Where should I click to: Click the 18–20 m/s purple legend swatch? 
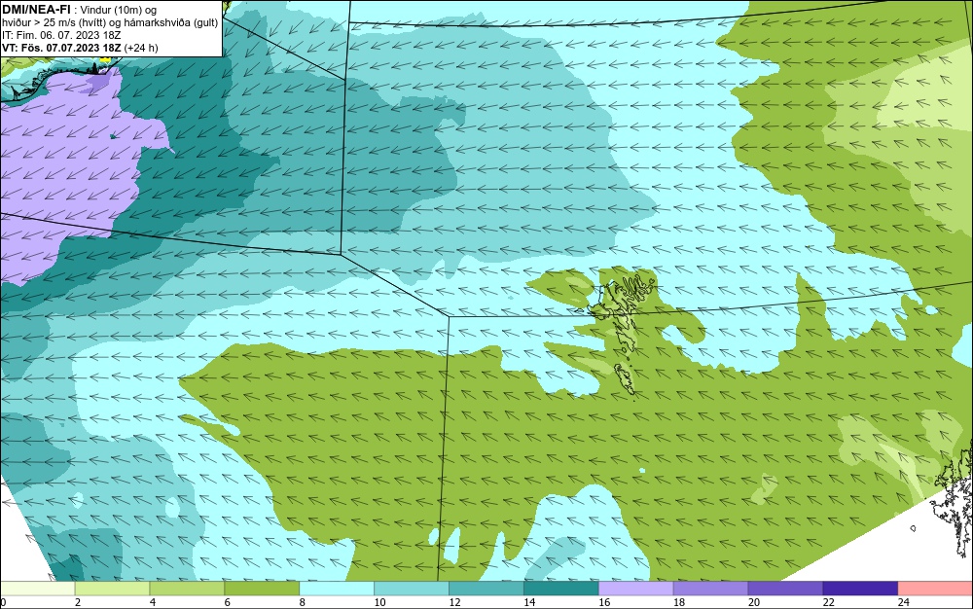click(710, 589)
